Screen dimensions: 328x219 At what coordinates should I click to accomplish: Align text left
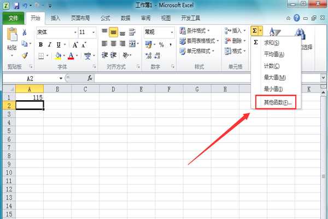coord(104,44)
